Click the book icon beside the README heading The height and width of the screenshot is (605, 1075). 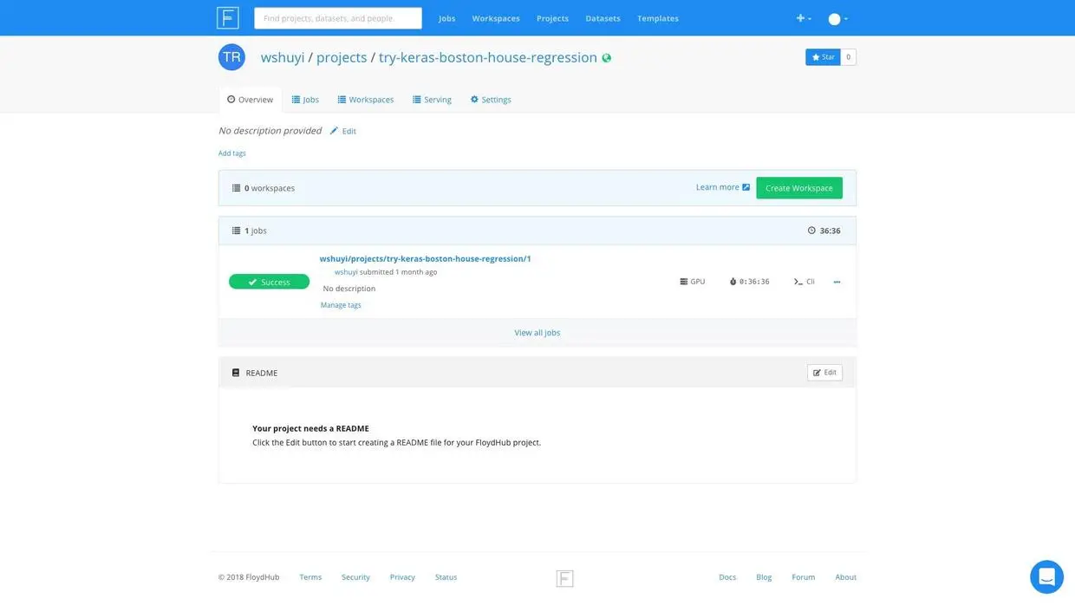236,373
